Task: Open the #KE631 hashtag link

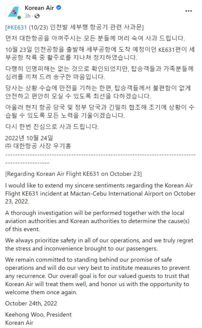Action: click(17, 27)
